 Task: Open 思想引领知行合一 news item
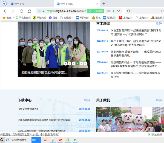(x=136, y=64)
